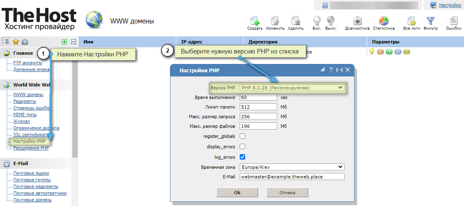Collapse all sidebar sections with minus
The width and height of the screenshot is (464, 206).
(x=74, y=42)
